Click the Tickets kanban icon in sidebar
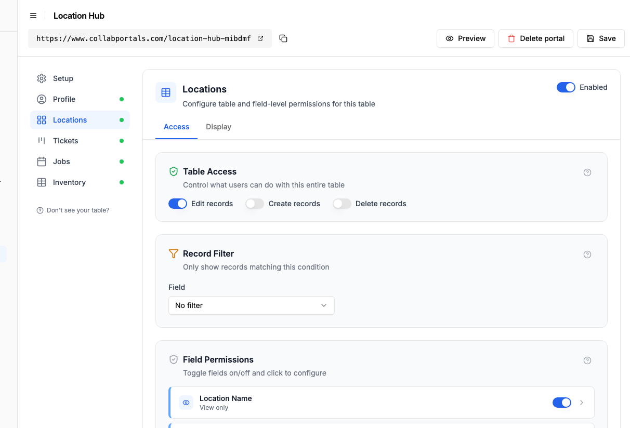 point(42,141)
